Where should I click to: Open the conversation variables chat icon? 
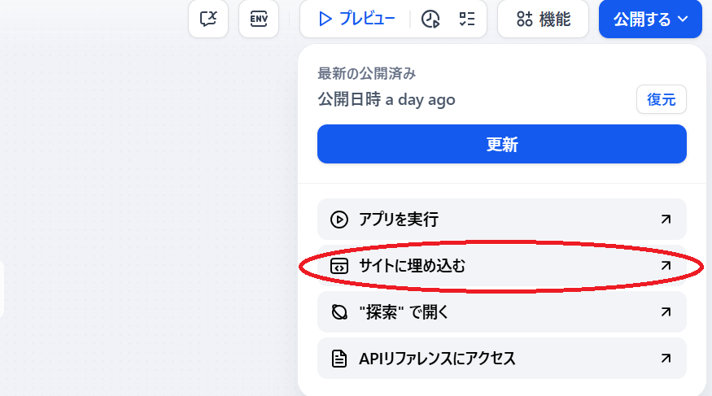pyautogui.click(x=208, y=19)
